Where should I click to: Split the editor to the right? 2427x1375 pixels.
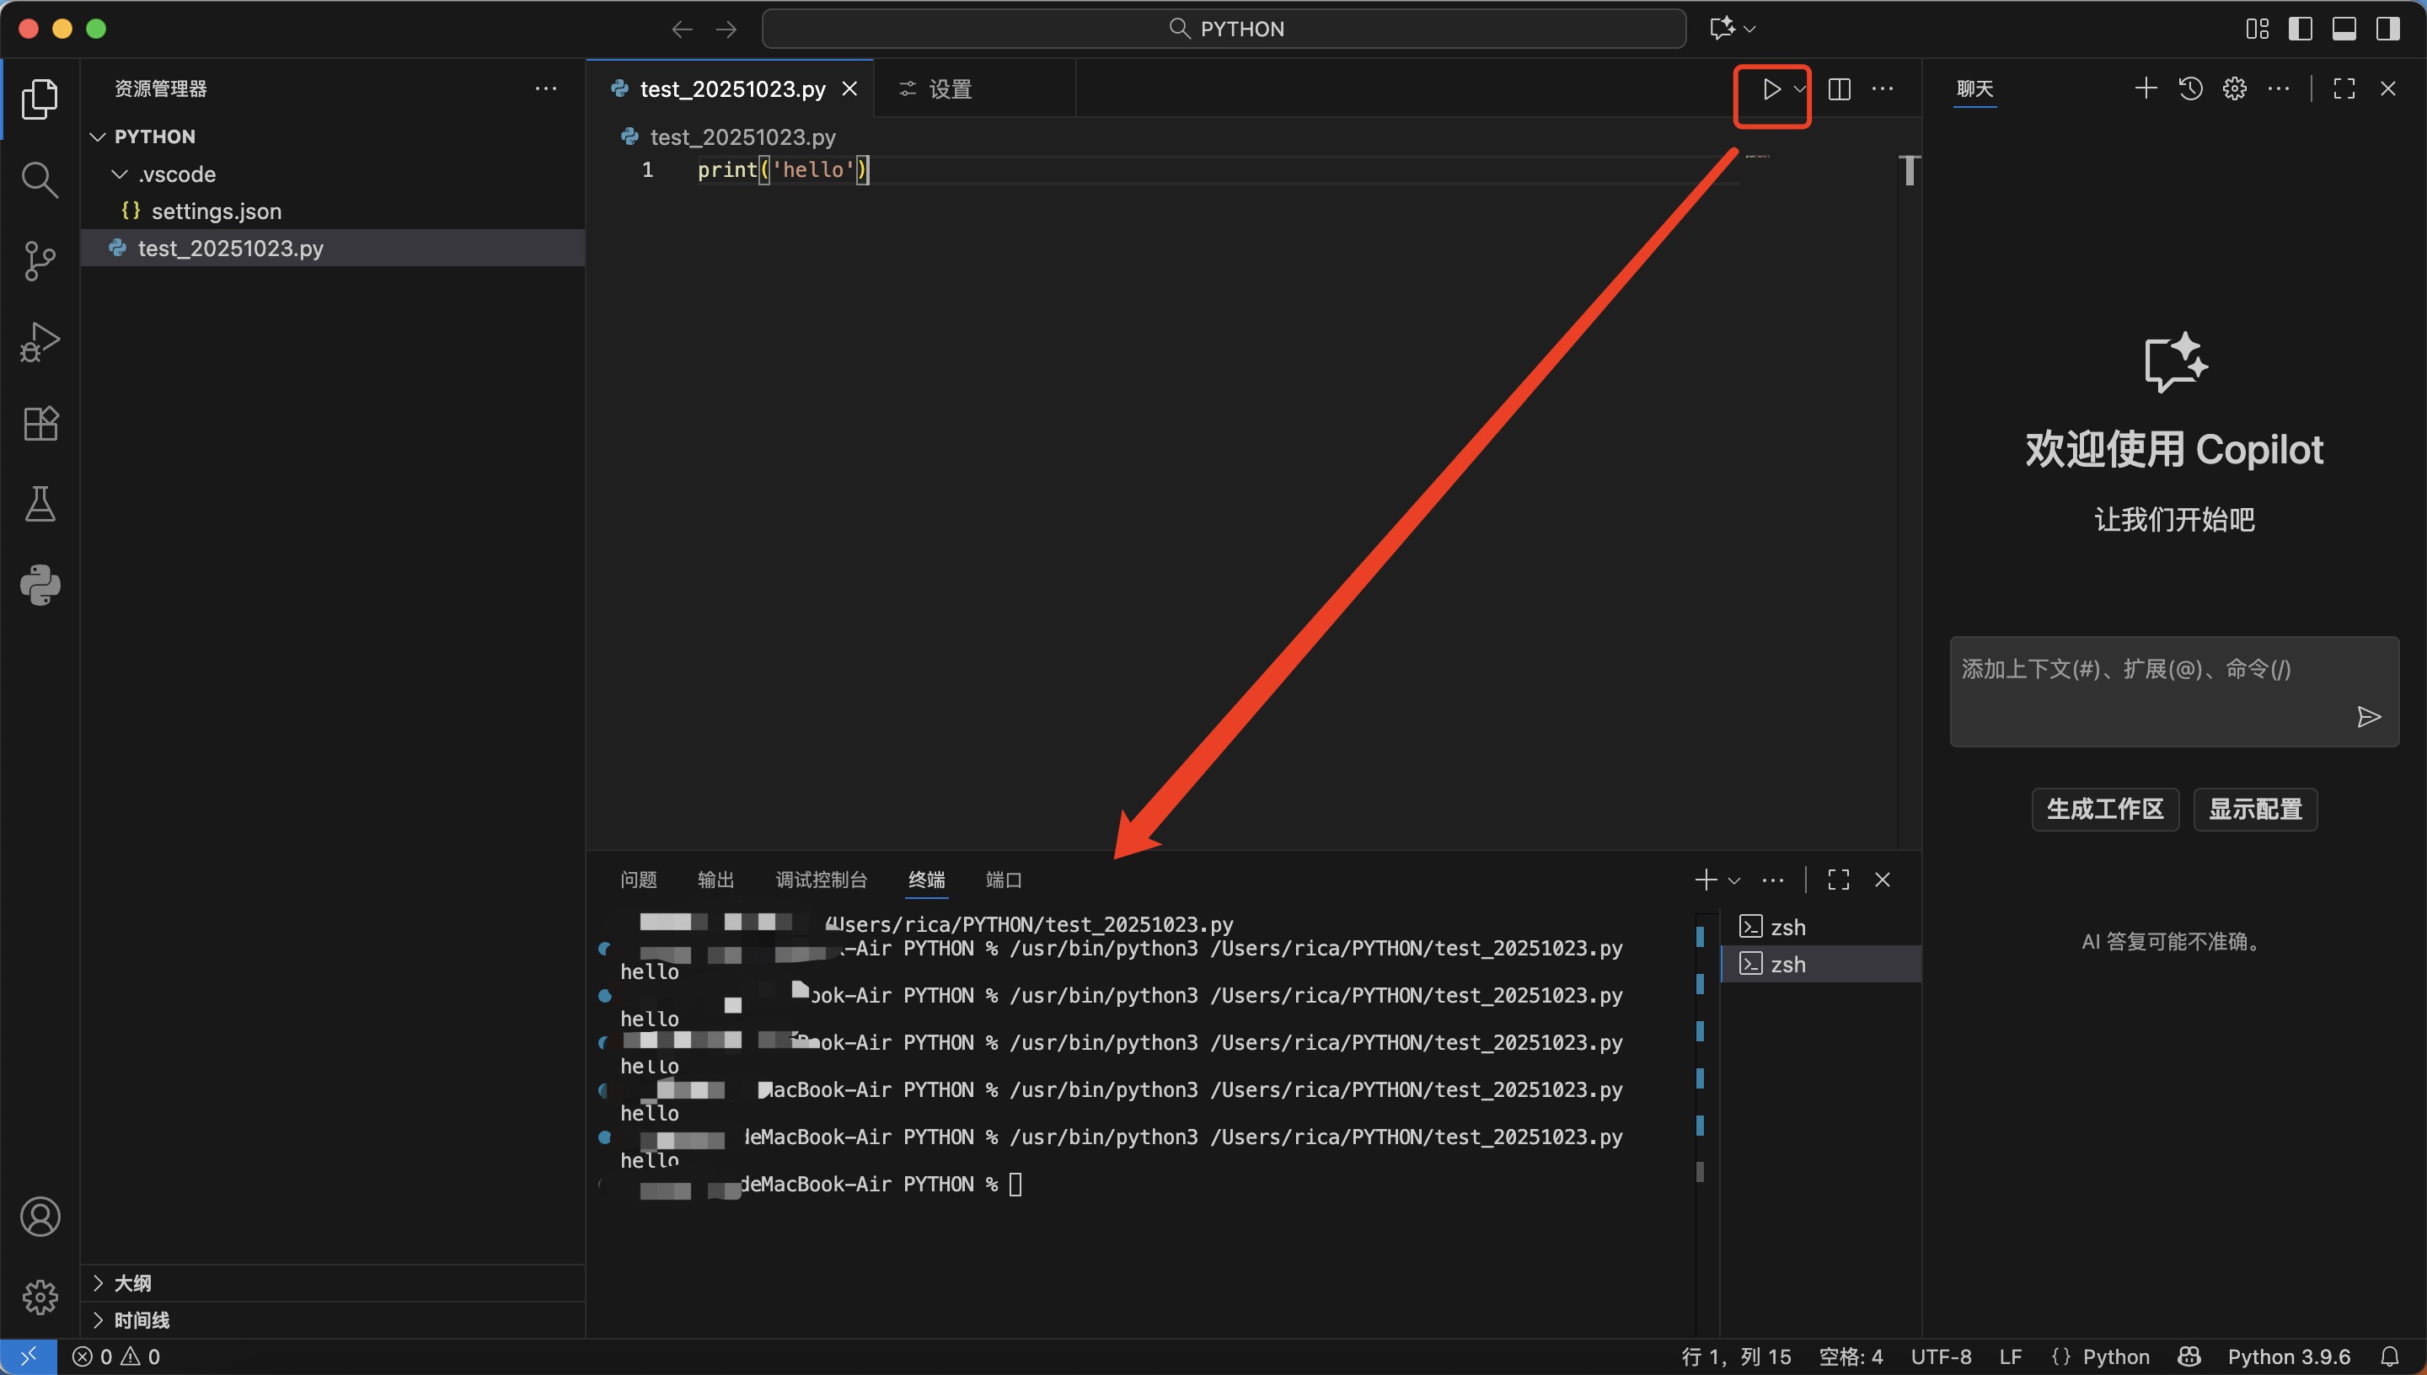pyautogui.click(x=1839, y=88)
